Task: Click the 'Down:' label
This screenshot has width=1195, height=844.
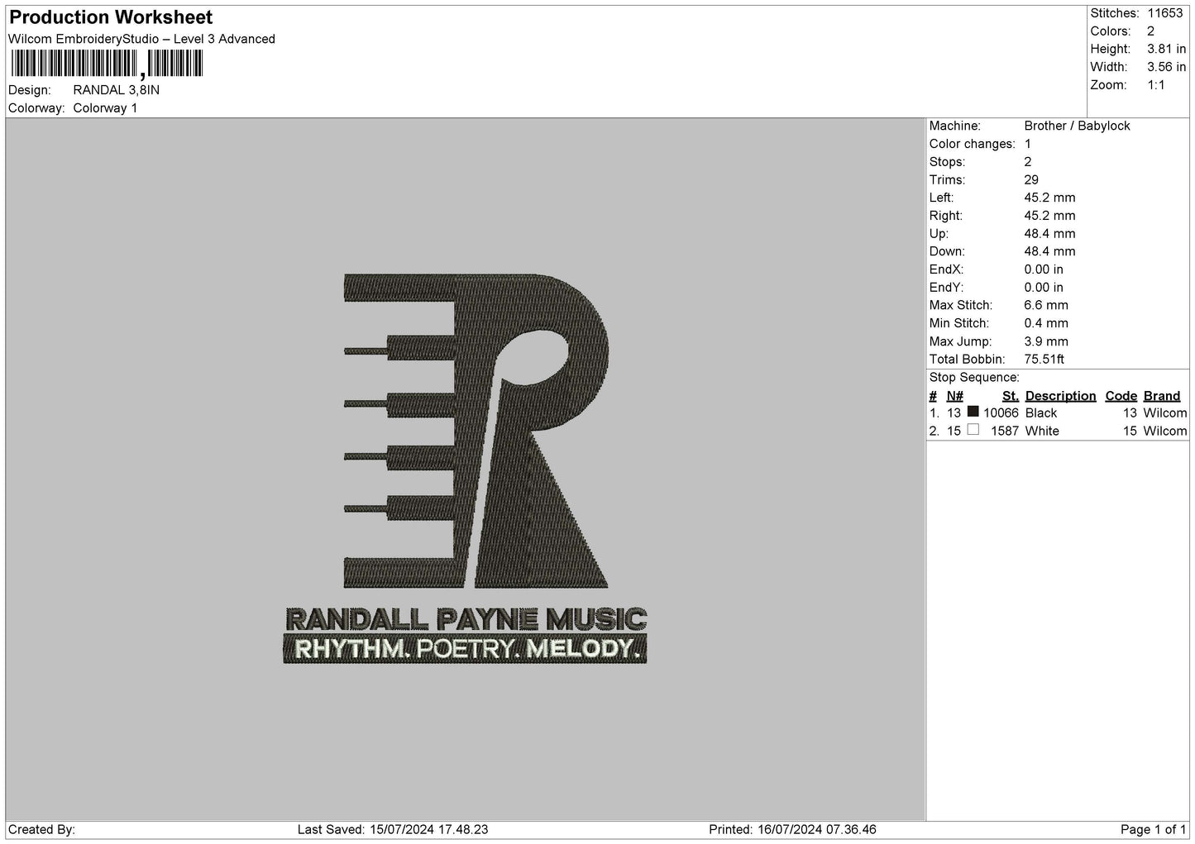Action: (947, 251)
